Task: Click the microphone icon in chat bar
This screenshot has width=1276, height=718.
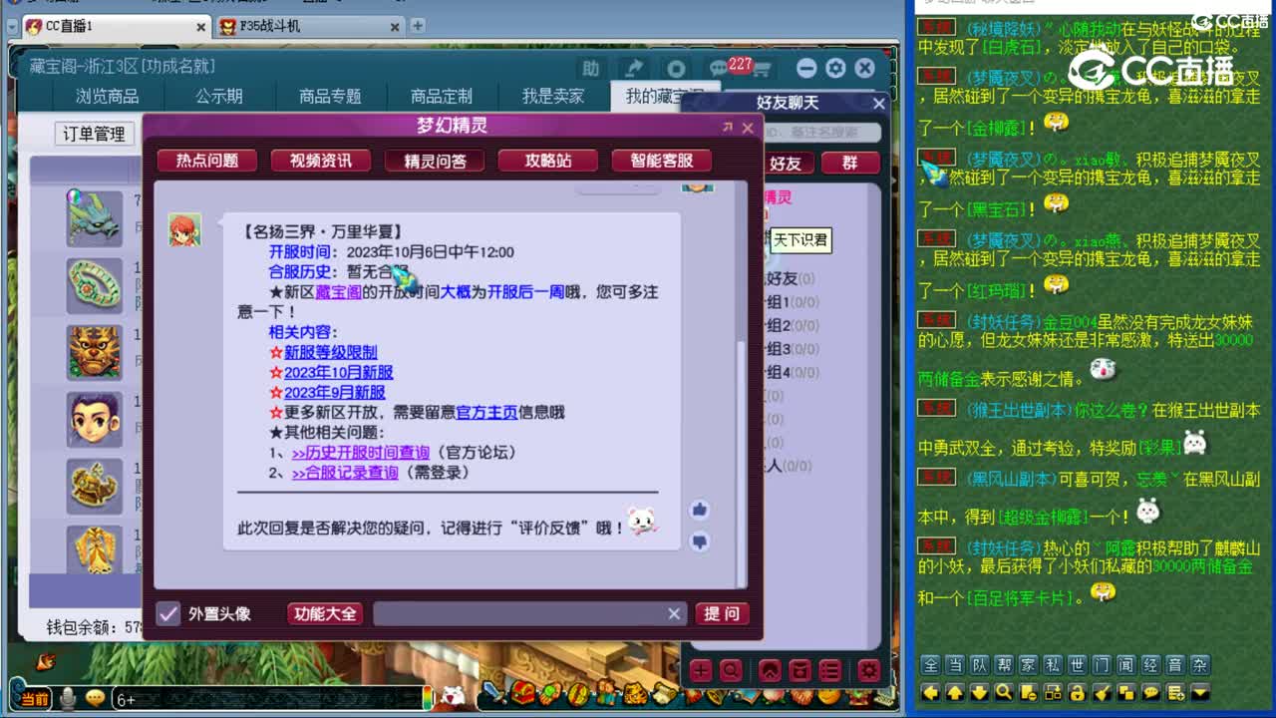Action: [x=68, y=699]
